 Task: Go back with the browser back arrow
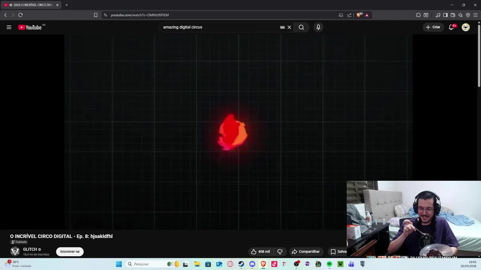(5, 15)
